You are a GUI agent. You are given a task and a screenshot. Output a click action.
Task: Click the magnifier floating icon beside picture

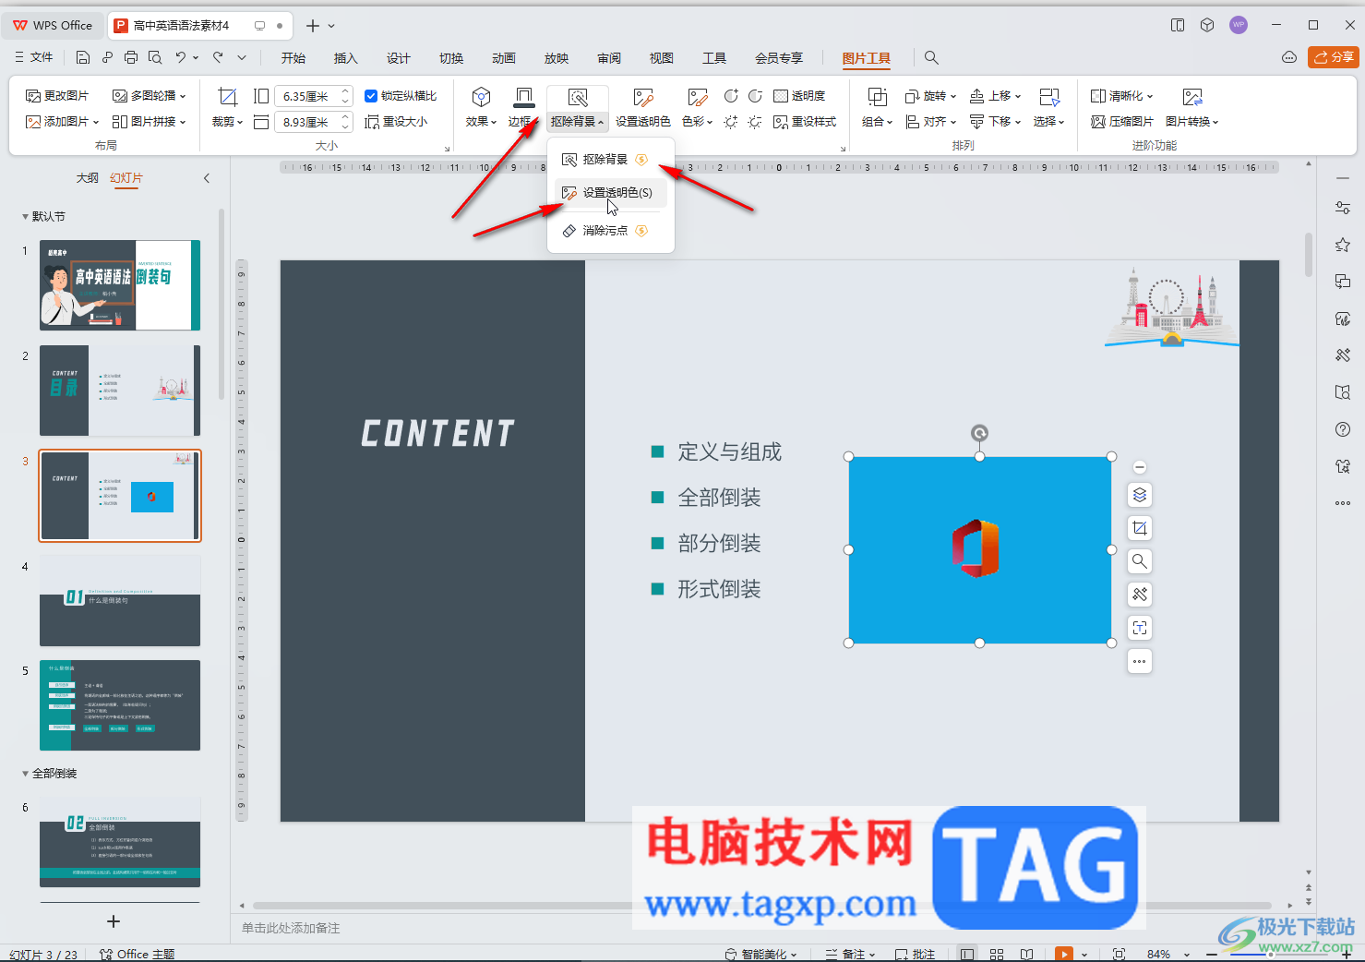1140,561
